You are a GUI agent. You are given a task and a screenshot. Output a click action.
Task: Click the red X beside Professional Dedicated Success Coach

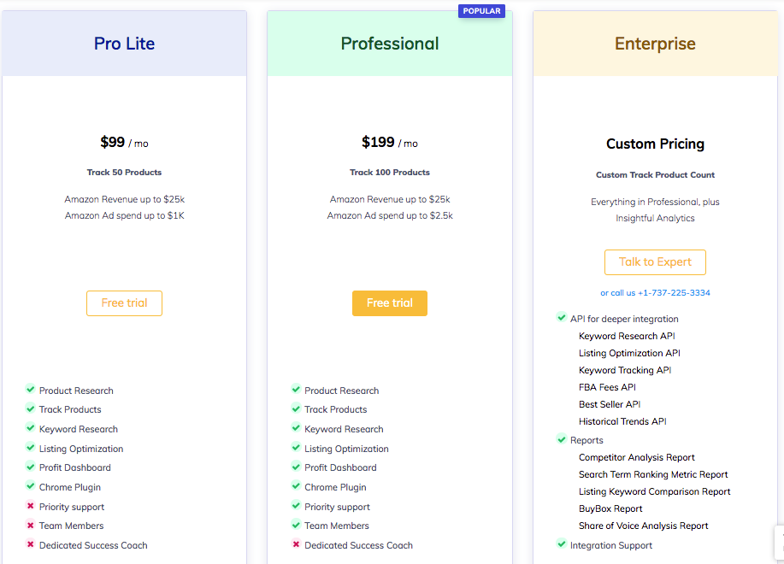point(296,544)
